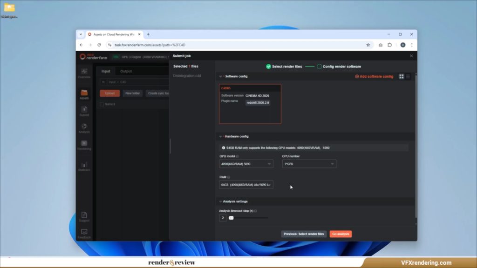Switch to grid view of software configs

tap(402, 76)
